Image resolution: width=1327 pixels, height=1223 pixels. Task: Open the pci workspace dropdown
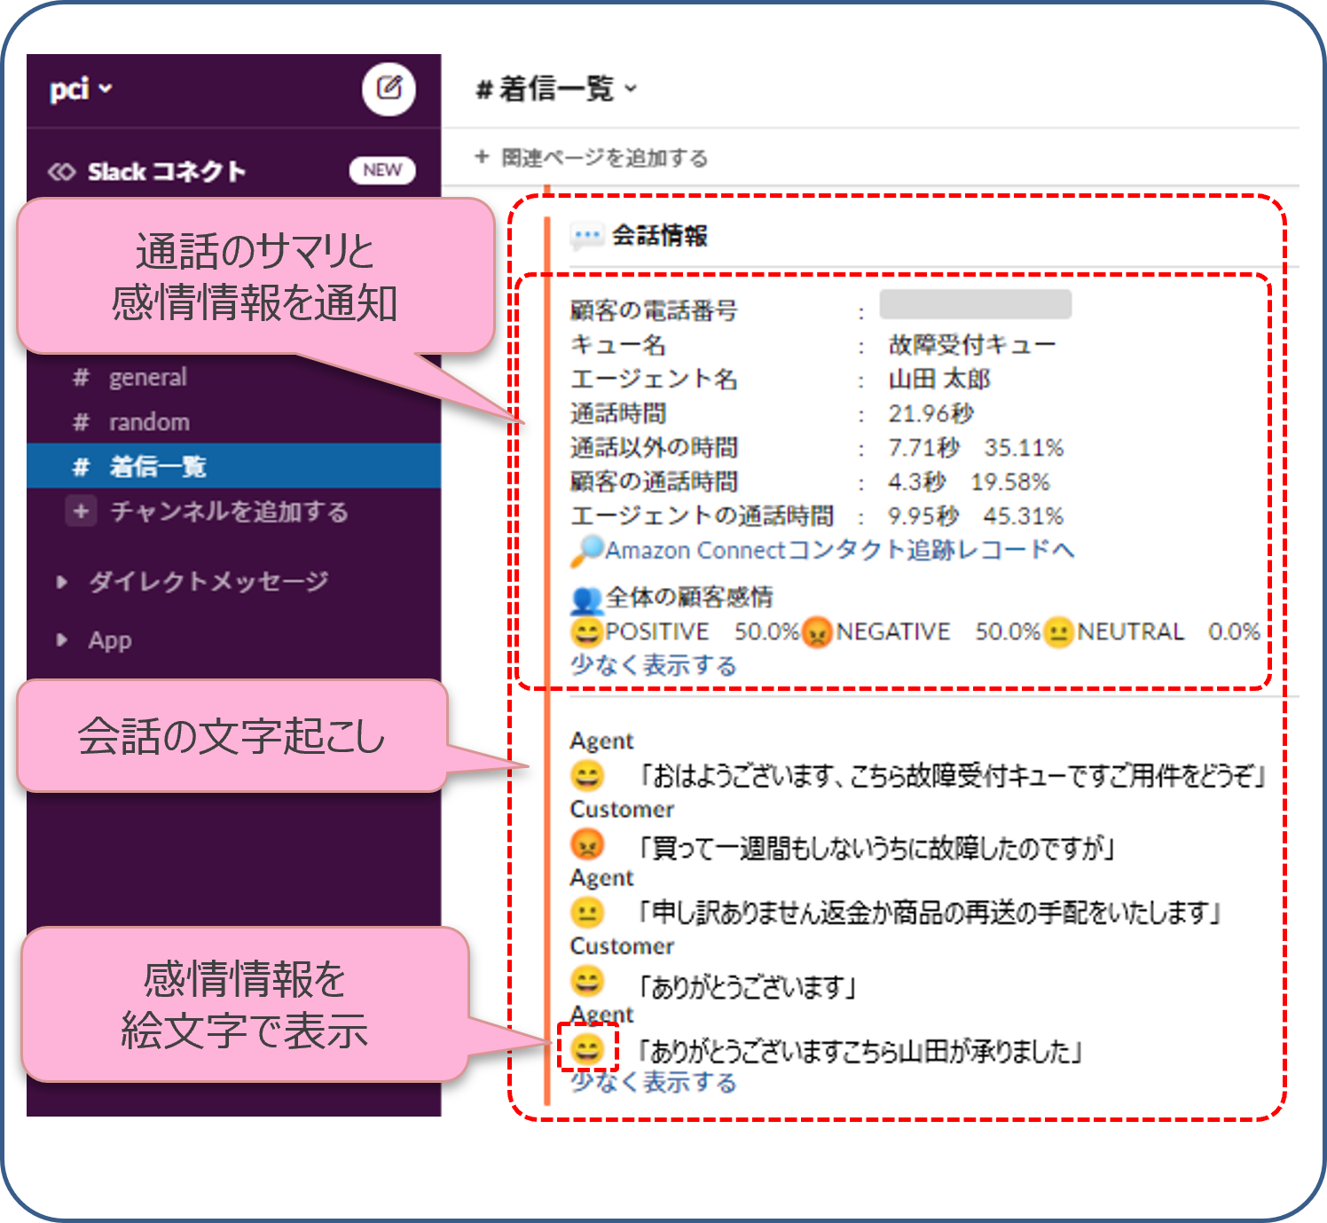coord(81,90)
